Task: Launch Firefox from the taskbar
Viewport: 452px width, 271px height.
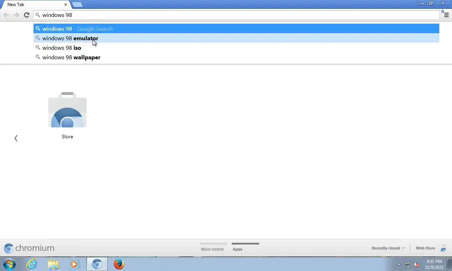Action: pyautogui.click(x=119, y=264)
